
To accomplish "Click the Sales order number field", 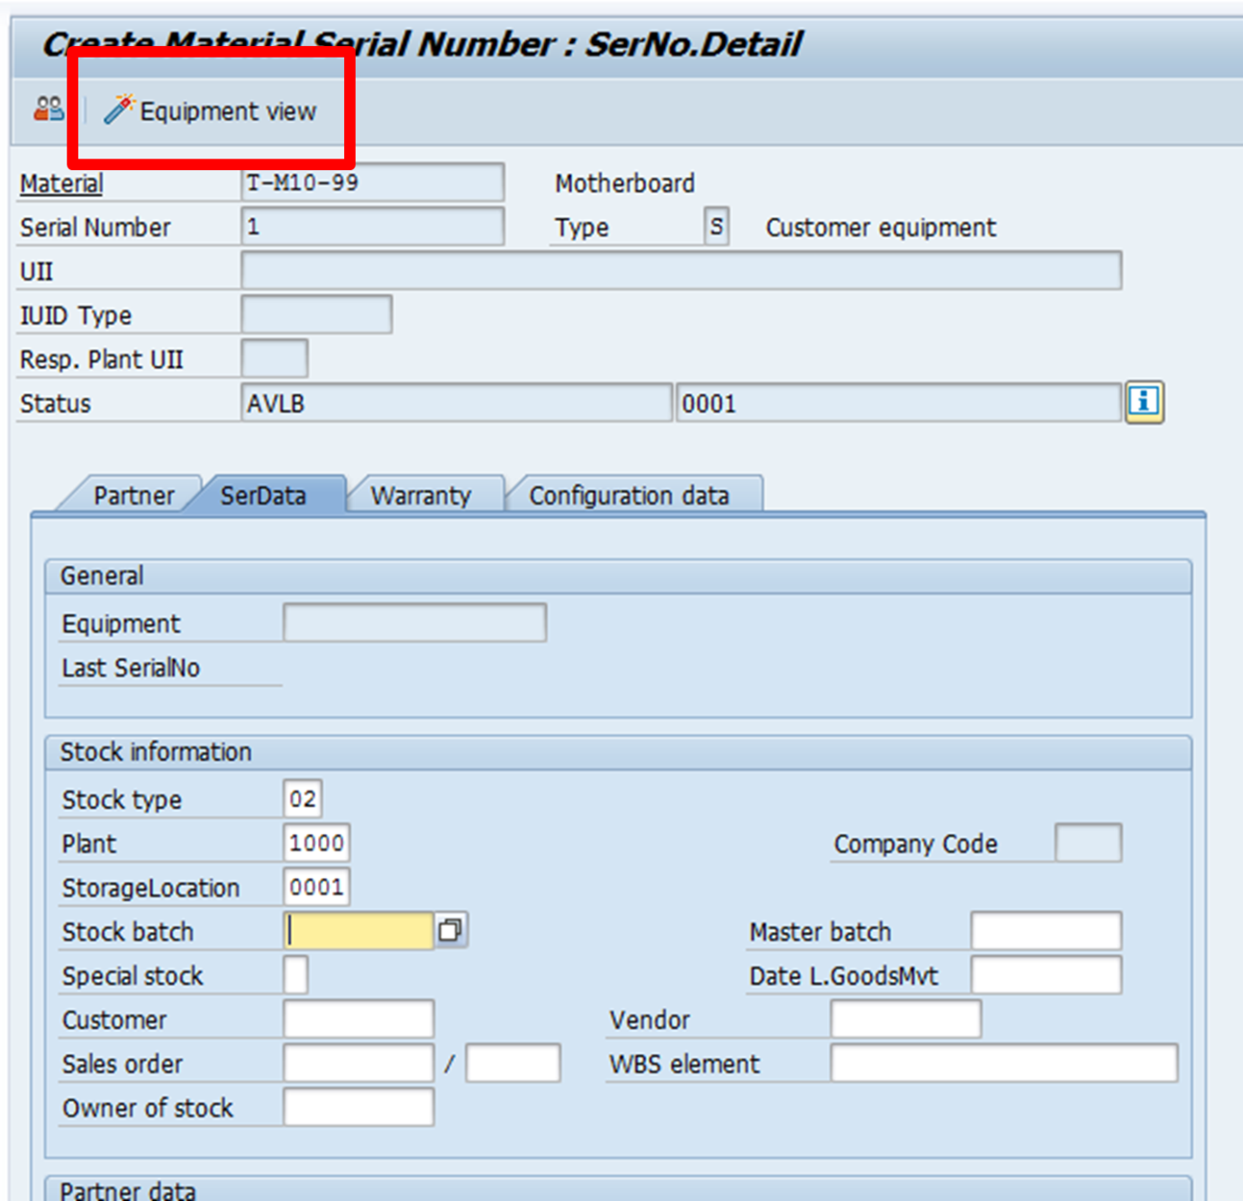I will [x=358, y=1063].
